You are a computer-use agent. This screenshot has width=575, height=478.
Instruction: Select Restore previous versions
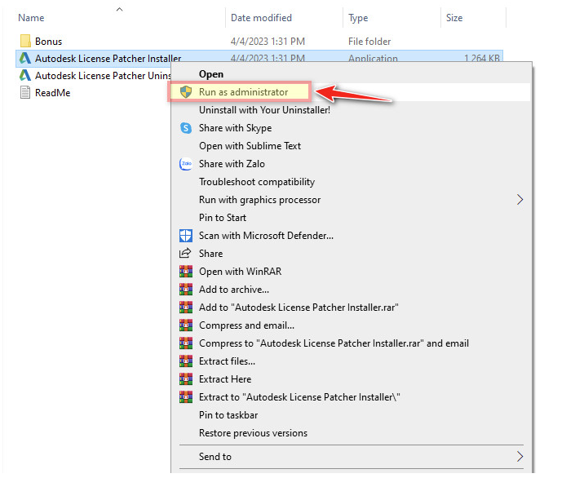click(253, 433)
